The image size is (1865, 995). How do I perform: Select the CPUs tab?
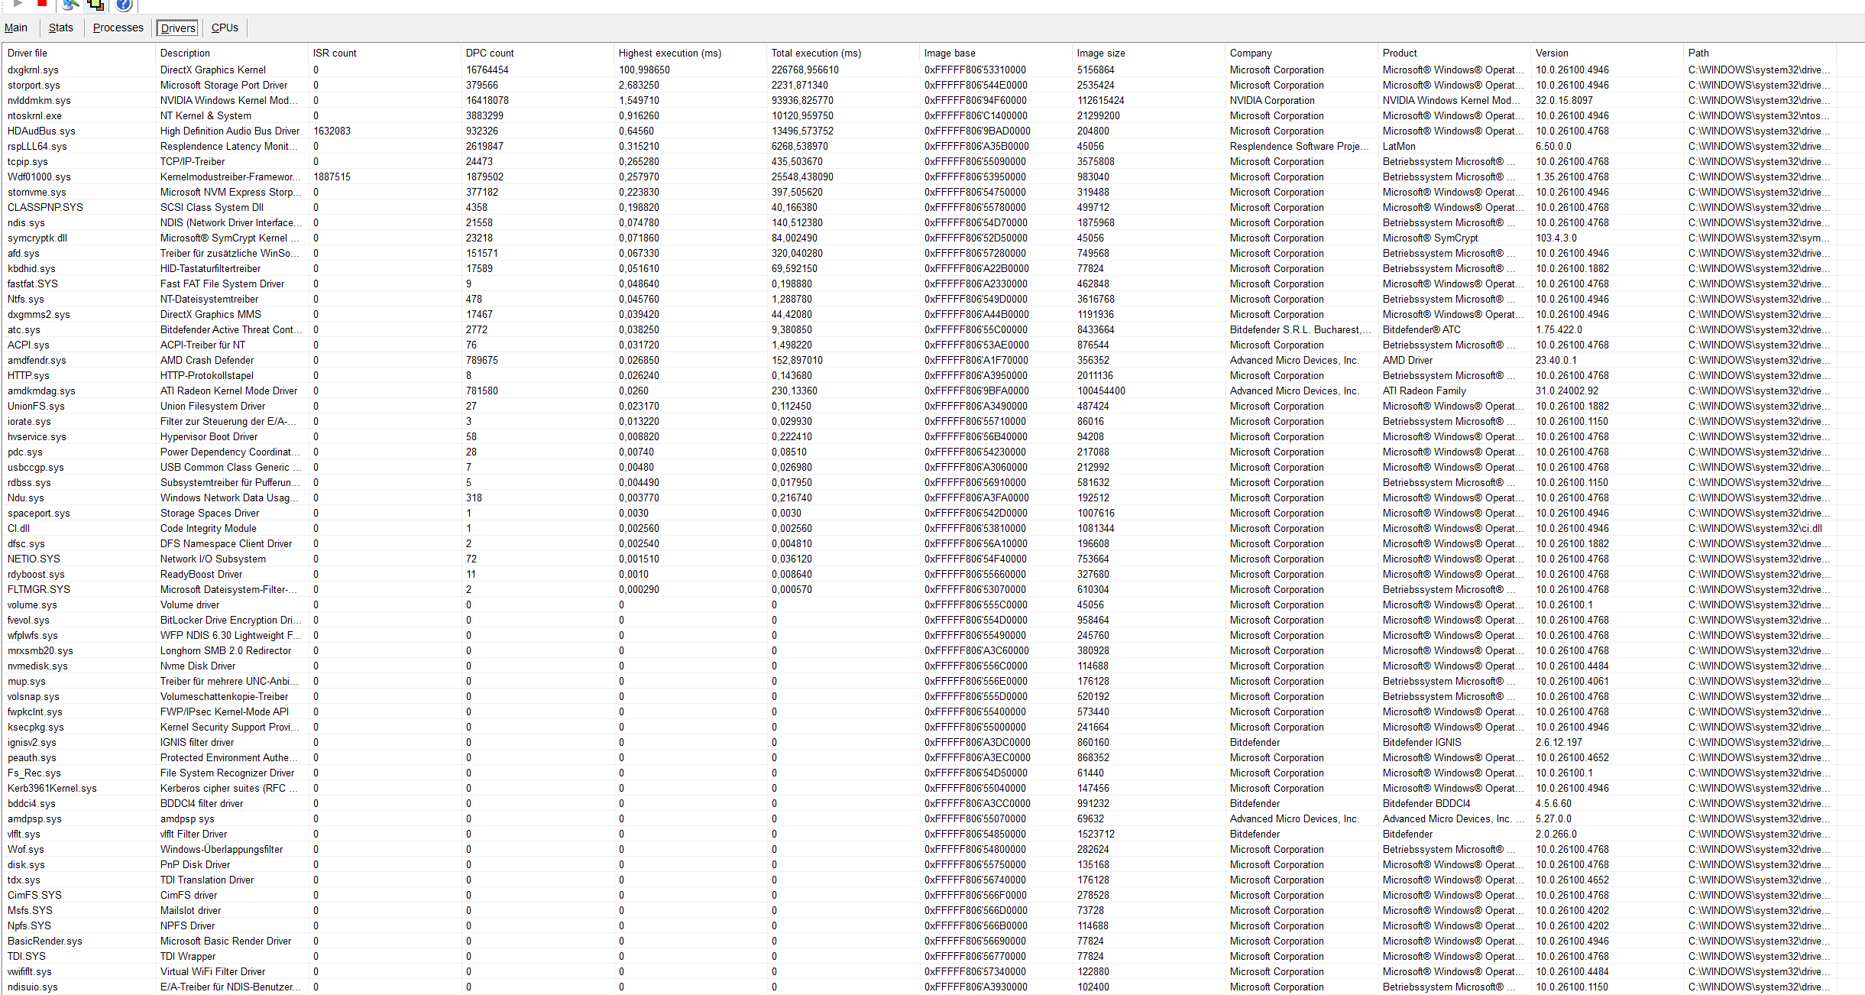(x=225, y=28)
